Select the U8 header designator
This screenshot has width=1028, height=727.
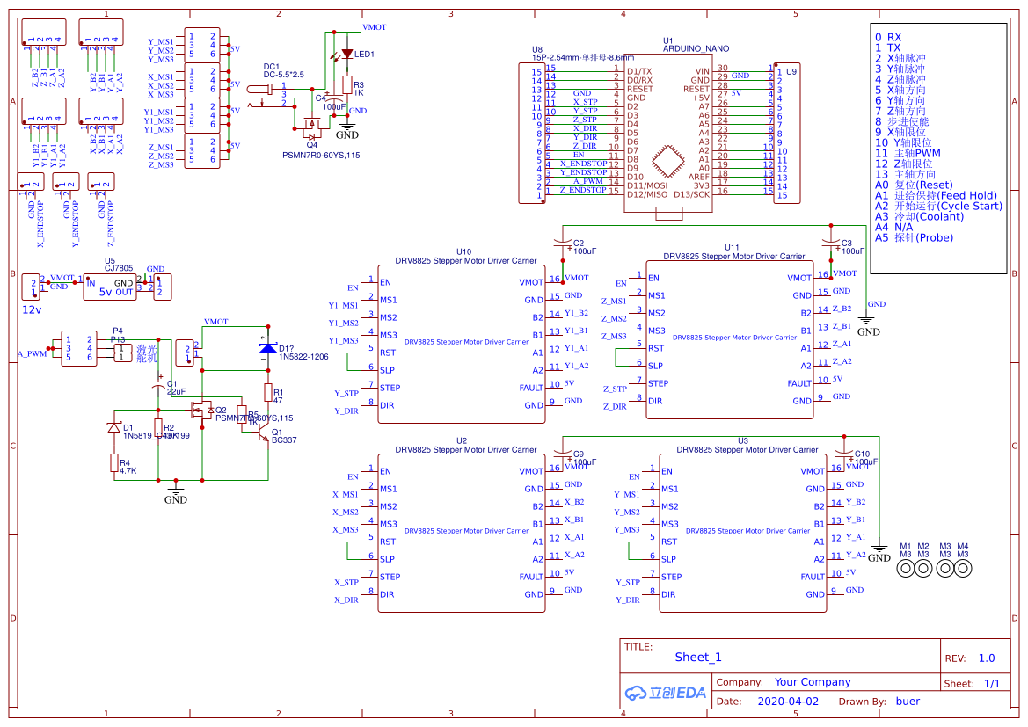(x=537, y=50)
